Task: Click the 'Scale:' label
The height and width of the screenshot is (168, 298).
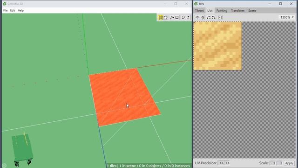Action: point(264,163)
